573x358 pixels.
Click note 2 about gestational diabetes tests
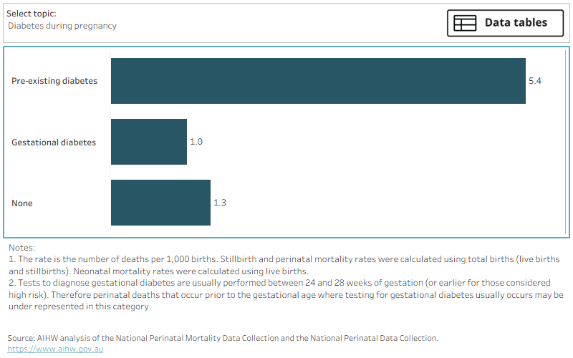click(x=286, y=294)
